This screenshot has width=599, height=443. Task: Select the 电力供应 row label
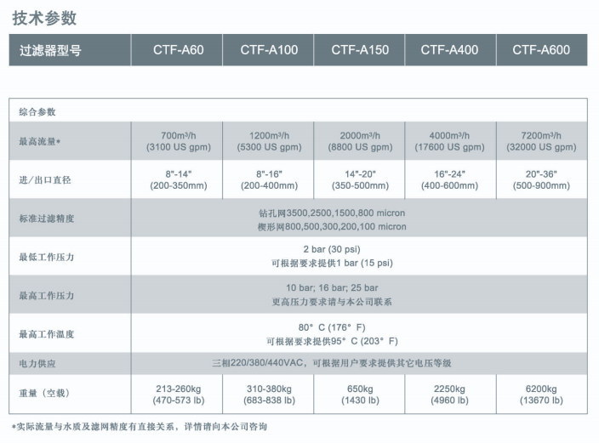pos(38,363)
